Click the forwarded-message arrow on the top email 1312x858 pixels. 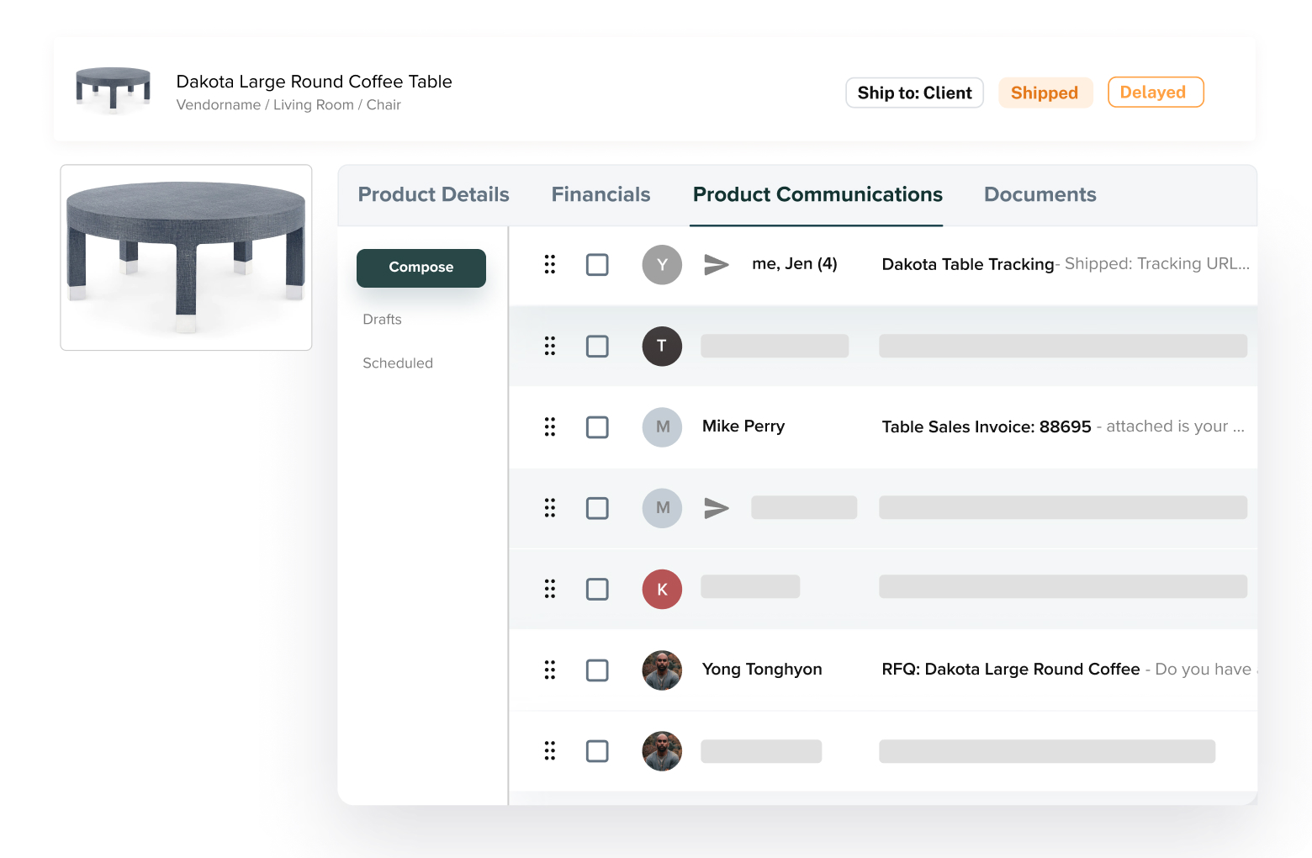[716, 263]
